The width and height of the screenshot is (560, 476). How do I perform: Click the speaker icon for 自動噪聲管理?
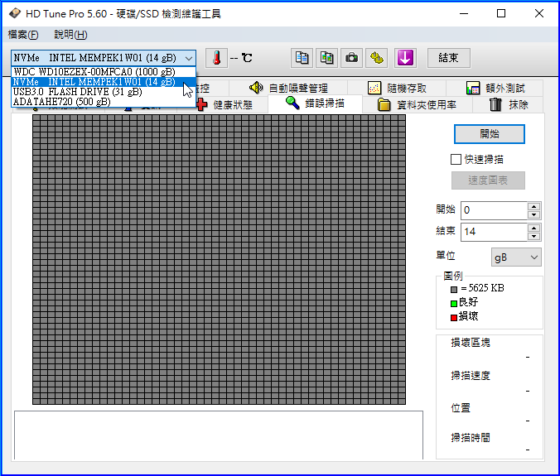(x=256, y=88)
